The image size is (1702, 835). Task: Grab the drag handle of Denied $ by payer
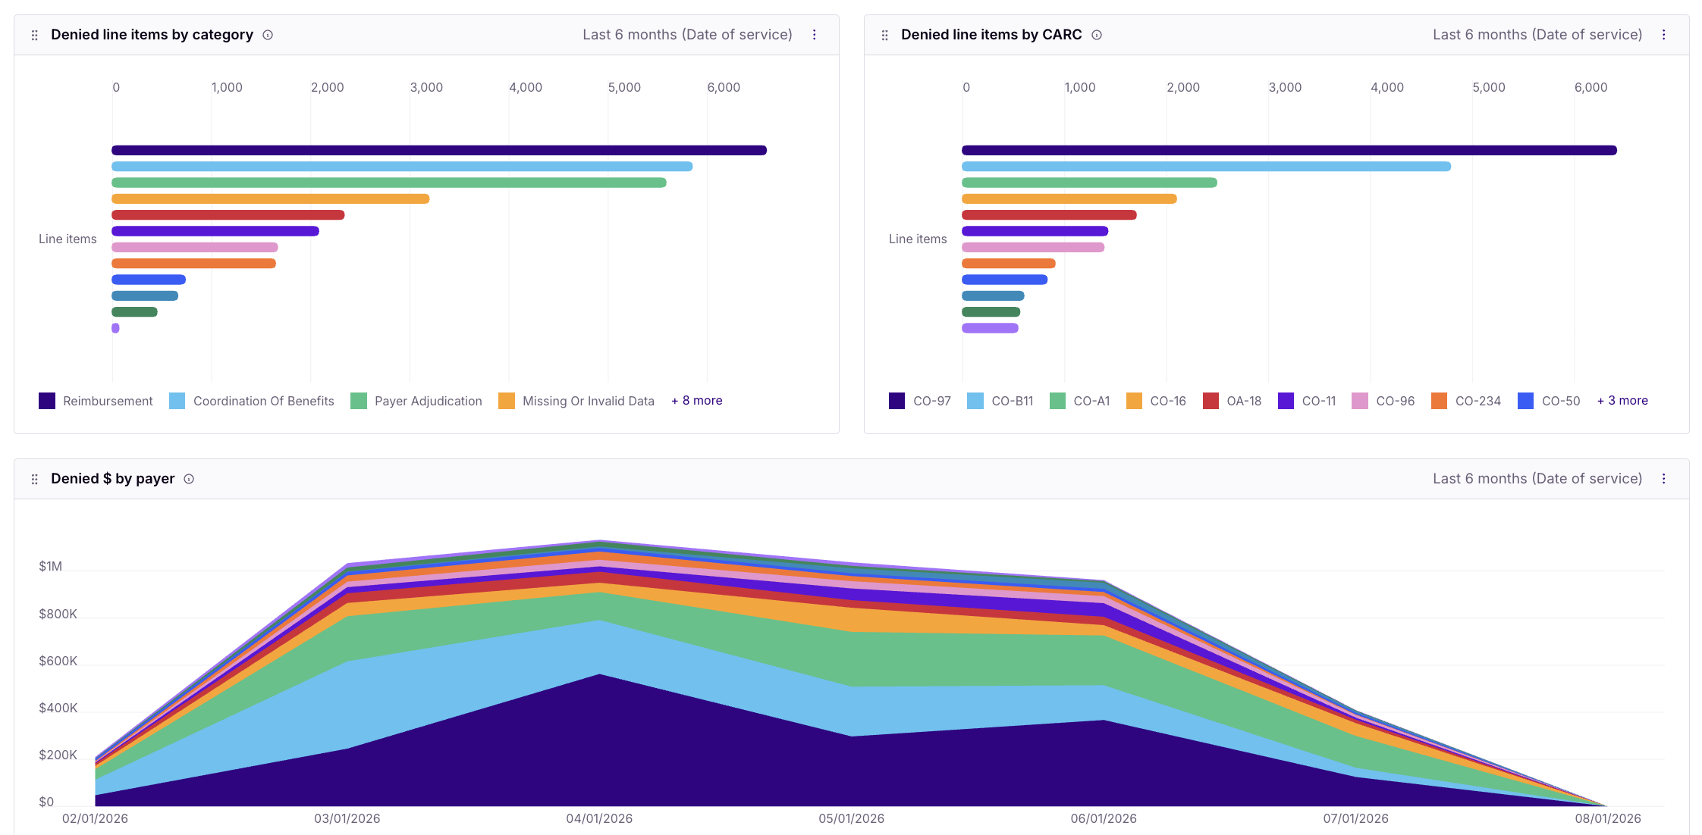pos(34,480)
